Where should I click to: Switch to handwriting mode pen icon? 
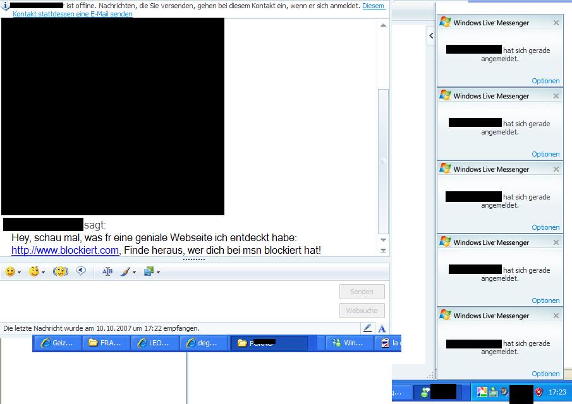[x=367, y=328]
